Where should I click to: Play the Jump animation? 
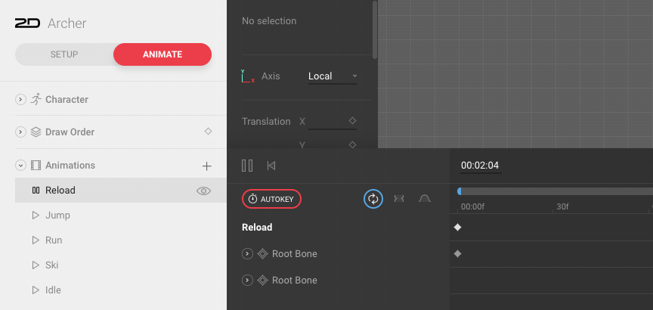36,215
